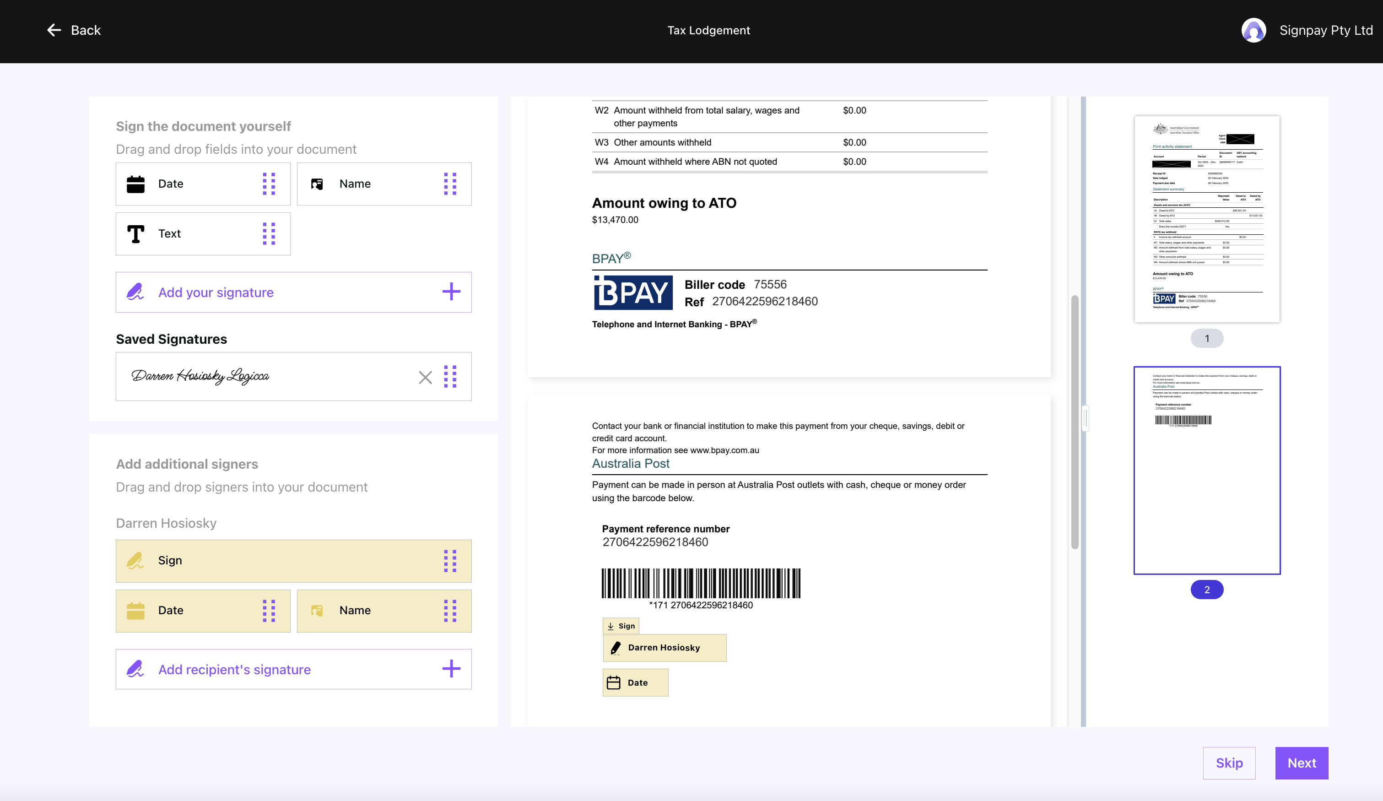Click the Darren Hosiosky signature field on the document

(664, 648)
